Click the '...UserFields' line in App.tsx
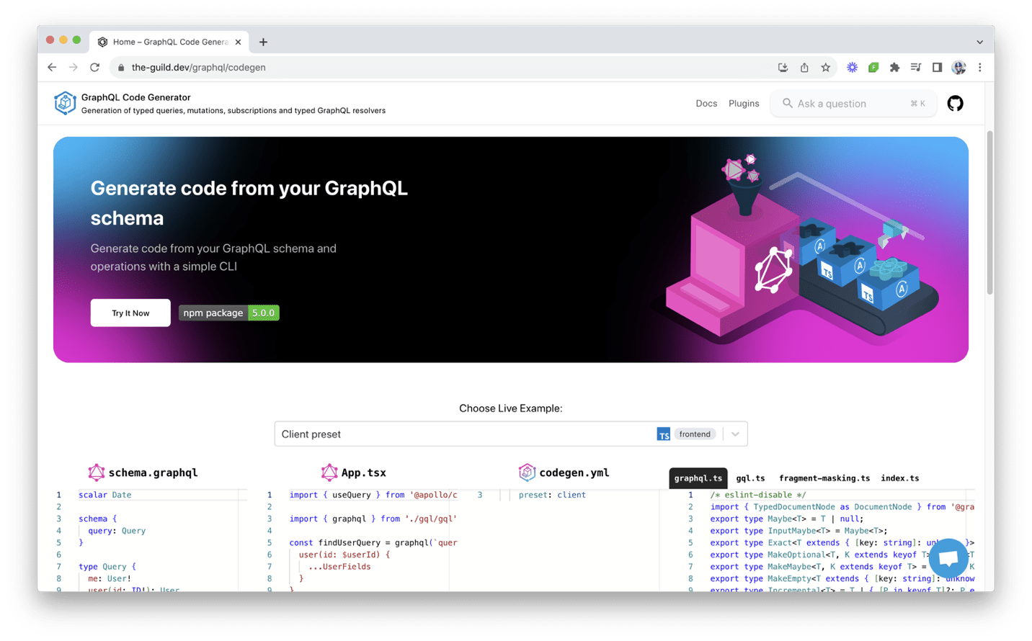 [339, 567]
